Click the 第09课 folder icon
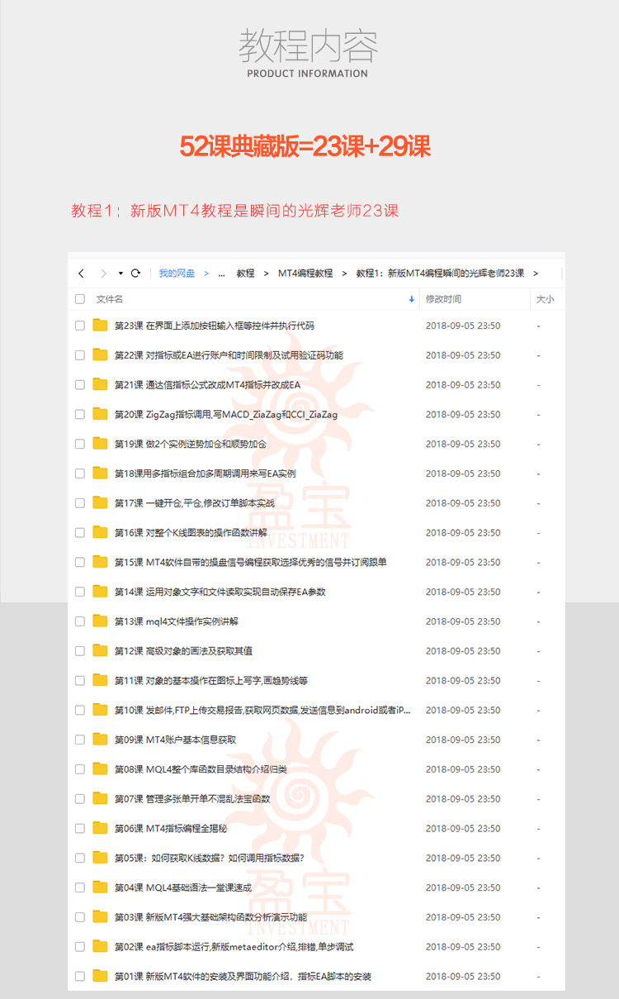The height and width of the screenshot is (999, 619). point(101,740)
